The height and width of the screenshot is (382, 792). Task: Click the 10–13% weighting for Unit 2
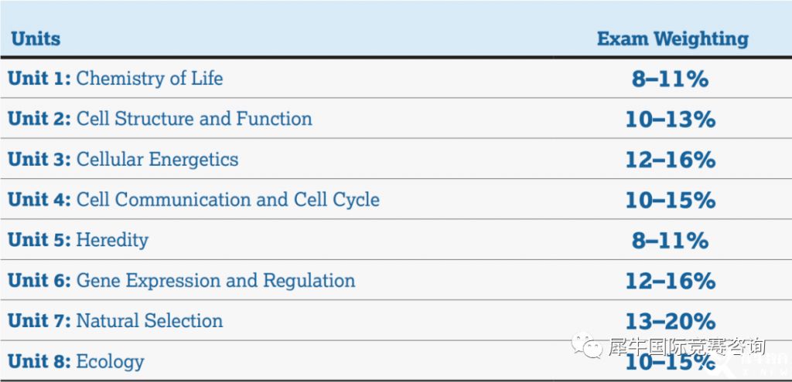pyautogui.click(x=671, y=120)
